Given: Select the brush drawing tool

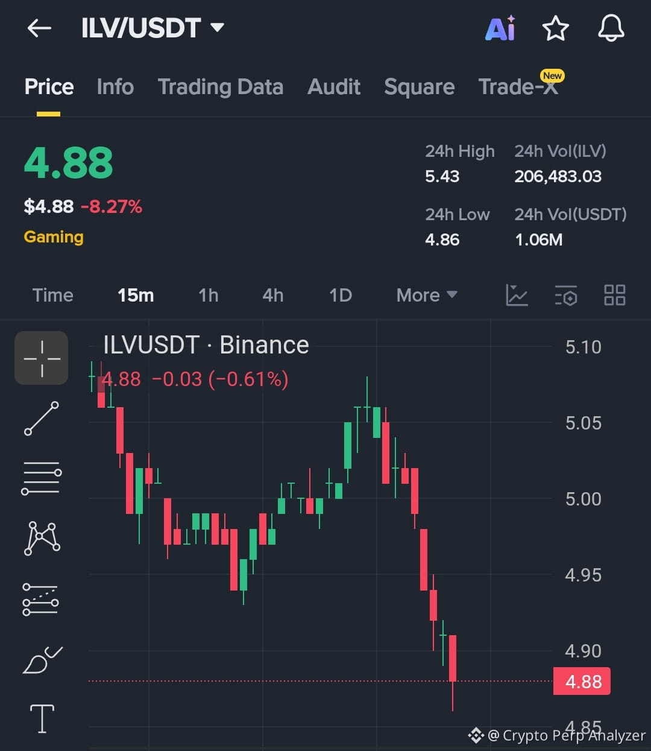Looking at the screenshot, I should pyautogui.click(x=42, y=659).
